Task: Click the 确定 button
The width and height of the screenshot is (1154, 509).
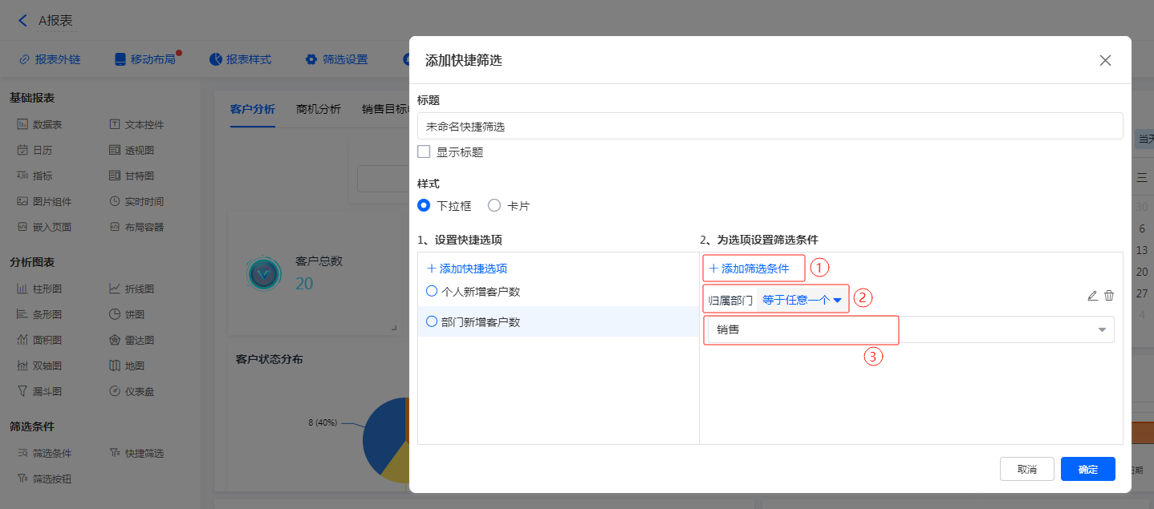Action: click(1087, 469)
